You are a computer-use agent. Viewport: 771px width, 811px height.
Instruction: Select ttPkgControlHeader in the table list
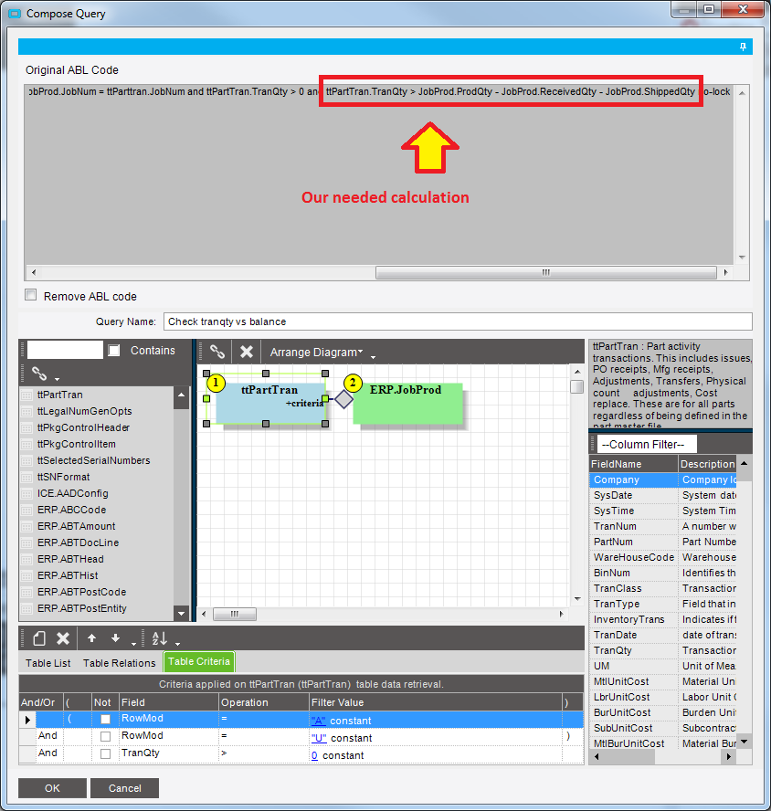pyautogui.click(x=84, y=427)
